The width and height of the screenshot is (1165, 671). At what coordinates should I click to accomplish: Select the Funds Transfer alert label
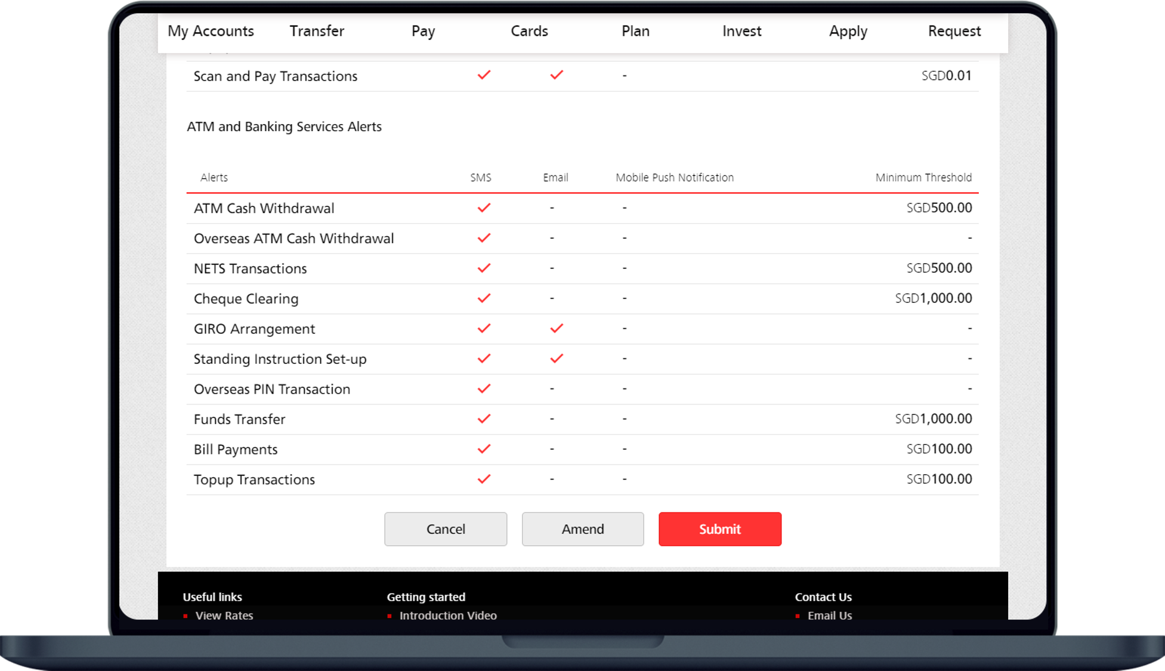(x=239, y=419)
